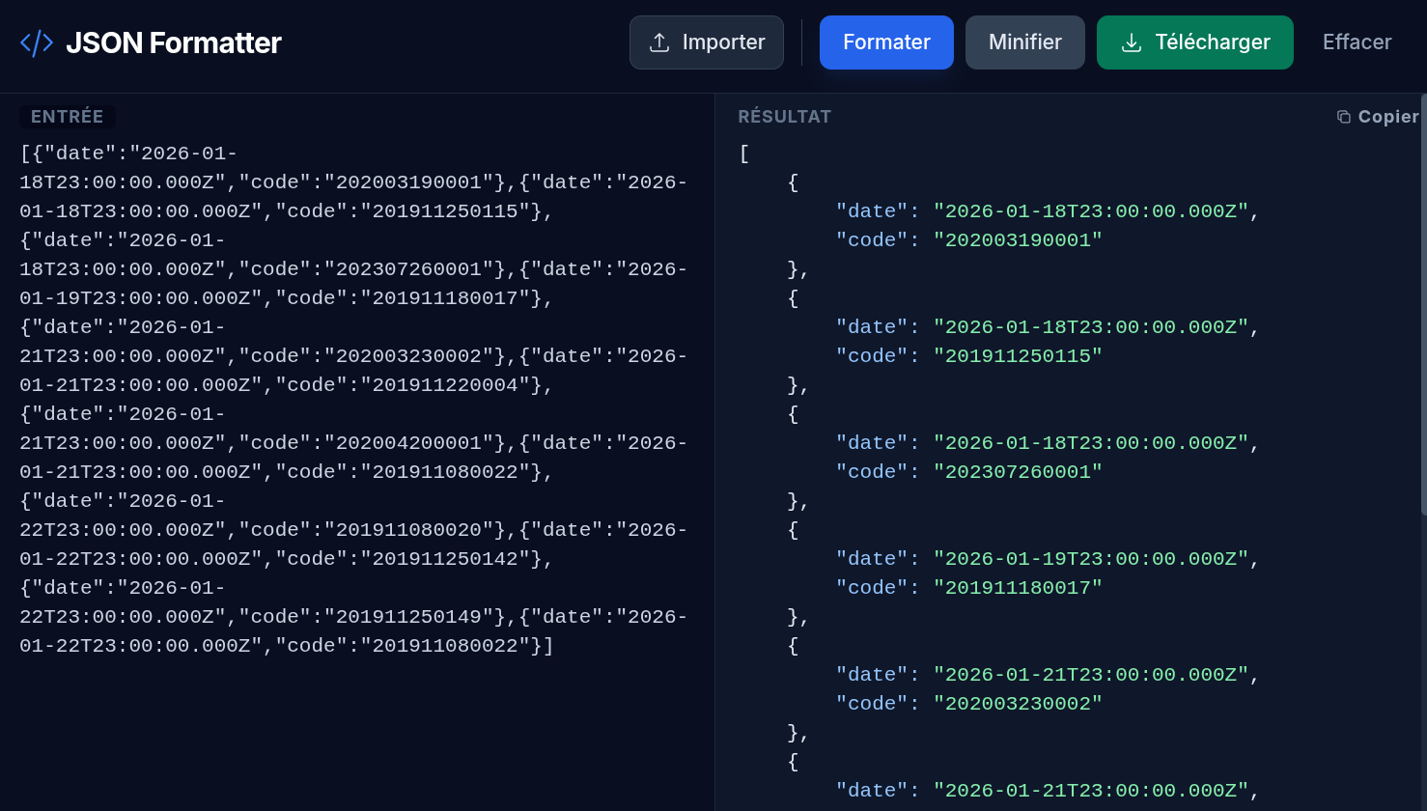The width and height of the screenshot is (1427, 811).
Task: Click the Copier text button
Action: tap(1387, 117)
